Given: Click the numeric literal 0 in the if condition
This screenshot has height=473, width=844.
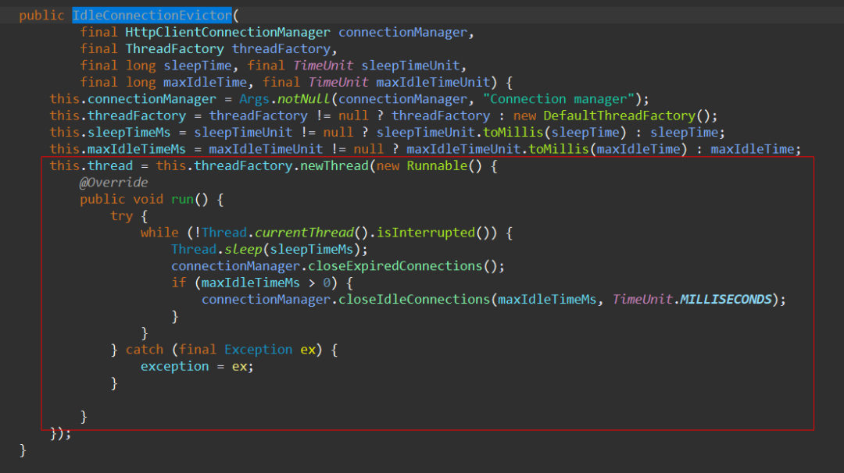Looking at the screenshot, I should pos(327,283).
